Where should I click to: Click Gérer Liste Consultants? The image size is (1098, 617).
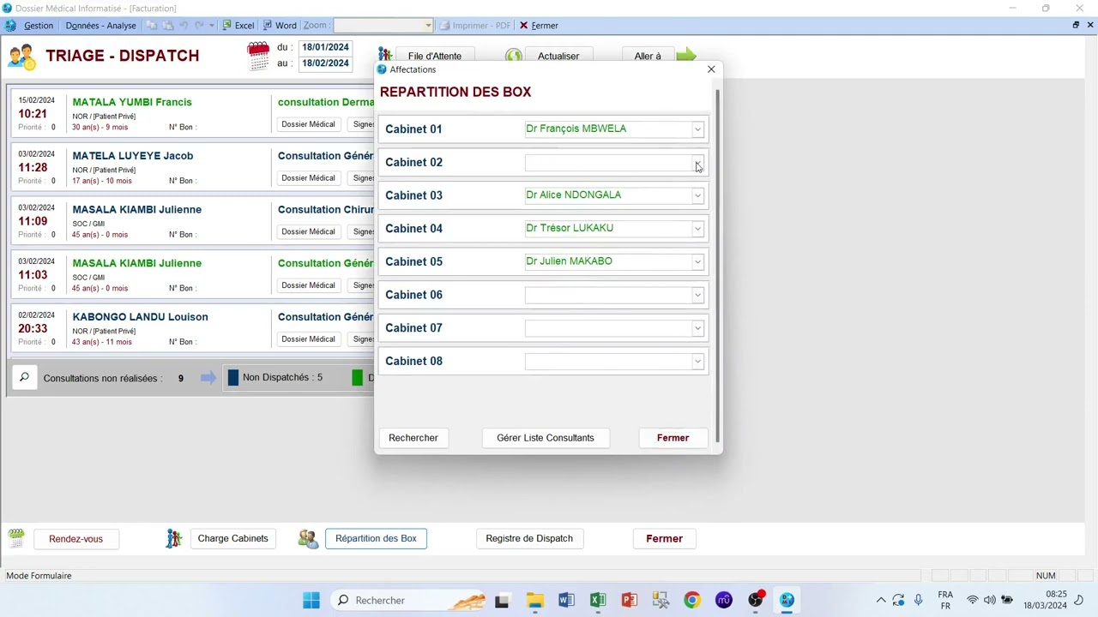pyautogui.click(x=546, y=438)
